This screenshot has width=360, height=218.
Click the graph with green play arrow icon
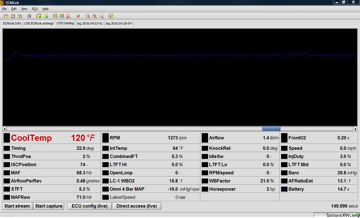39,16
